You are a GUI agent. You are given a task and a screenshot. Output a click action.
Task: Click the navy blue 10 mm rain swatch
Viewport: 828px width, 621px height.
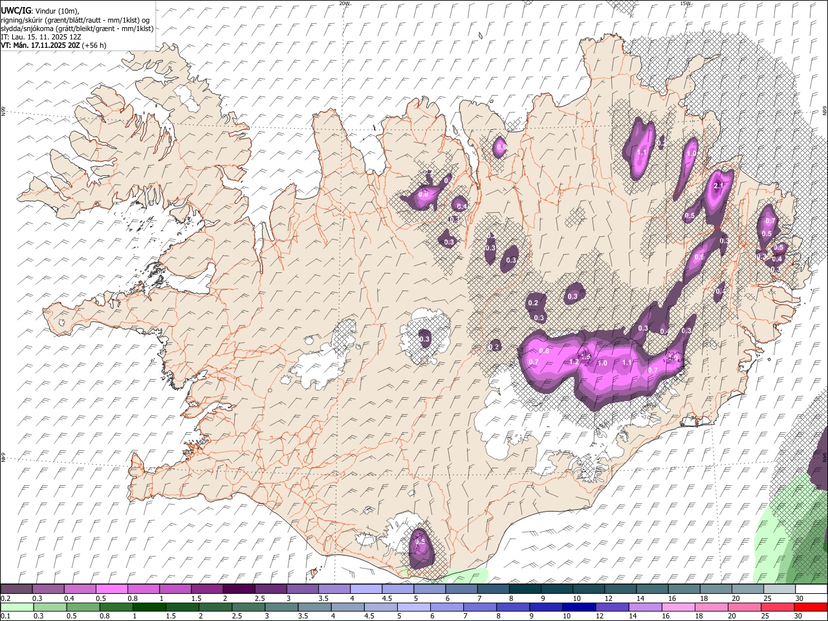click(x=579, y=607)
